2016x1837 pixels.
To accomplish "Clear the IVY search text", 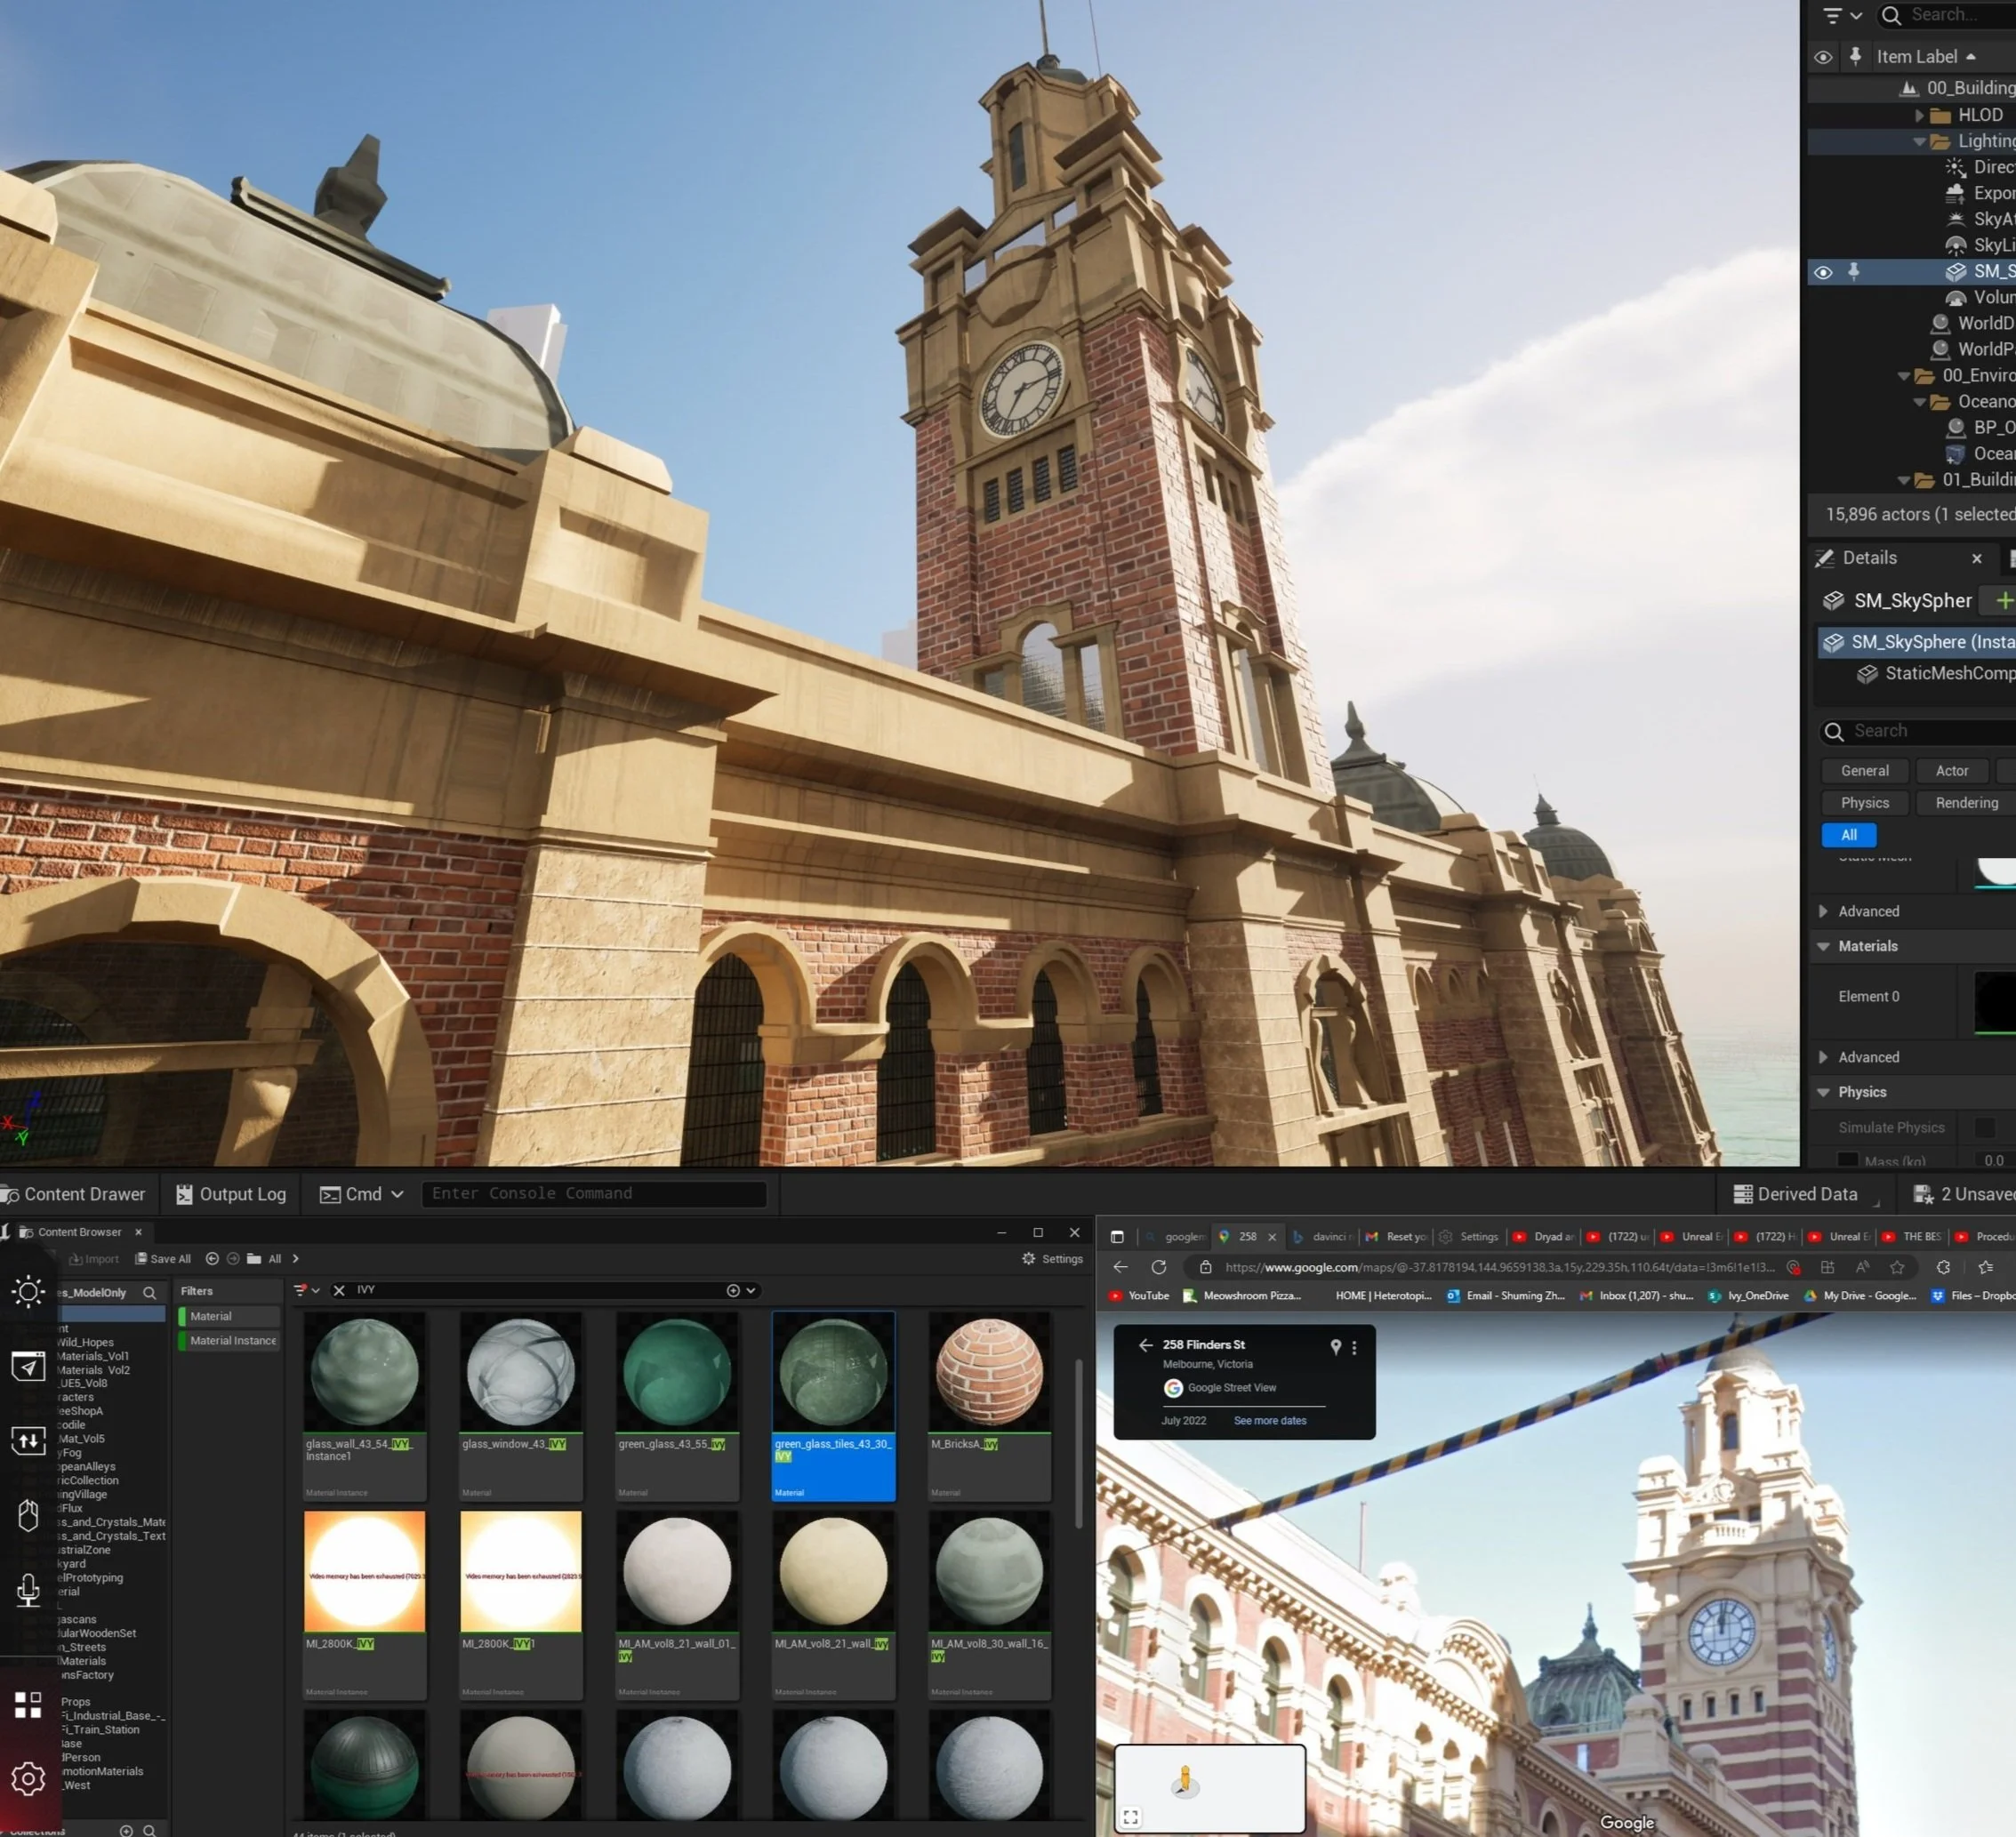I will tap(339, 1290).
